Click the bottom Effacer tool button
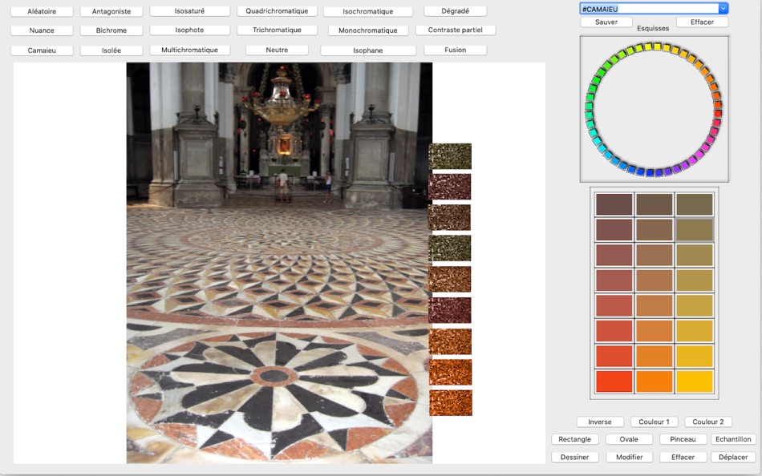The height and width of the screenshot is (476, 762). (683, 457)
